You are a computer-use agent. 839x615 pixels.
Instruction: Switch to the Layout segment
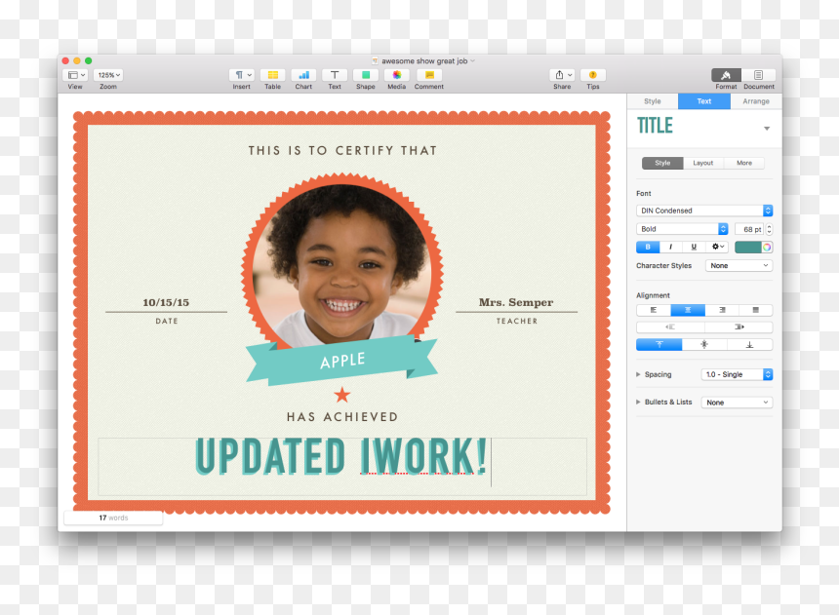(x=703, y=163)
